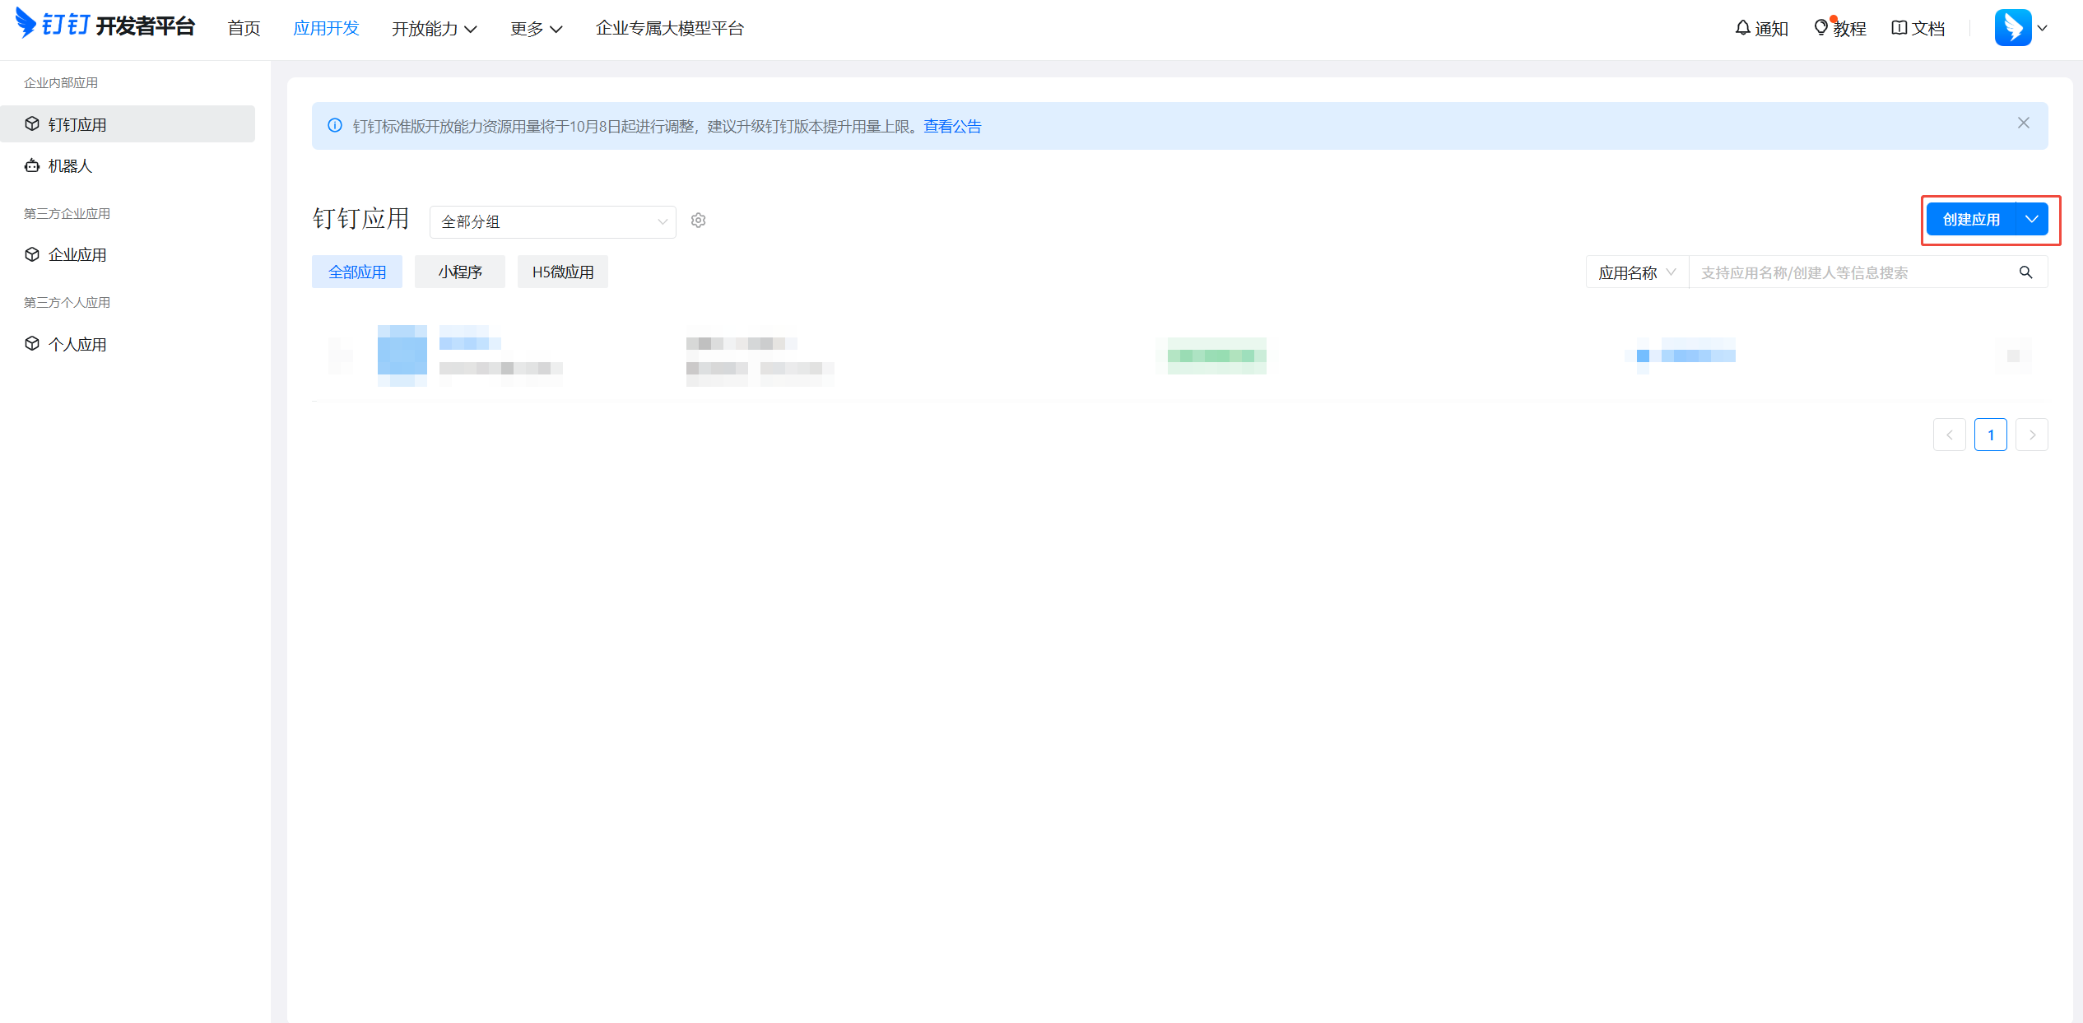This screenshot has height=1023, width=2083.
Task: Click the 创建应用 button
Action: tap(1971, 220)
